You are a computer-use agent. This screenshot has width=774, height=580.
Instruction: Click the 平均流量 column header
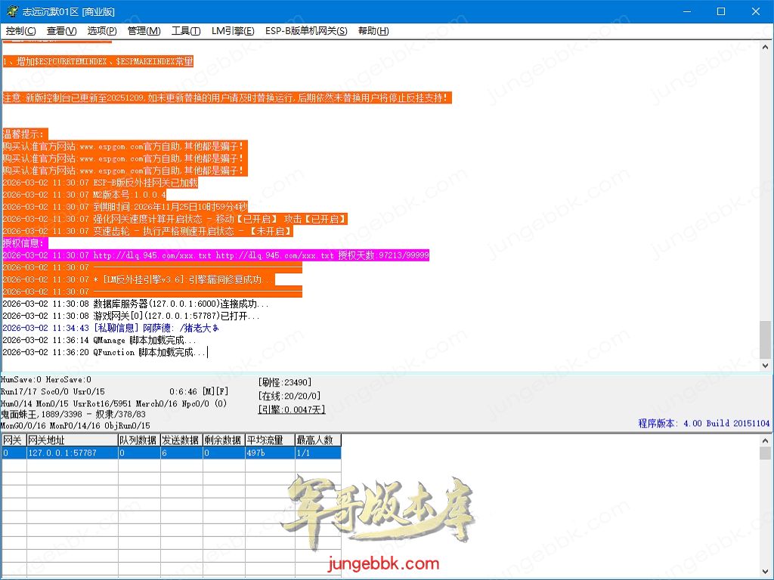click(269, 440)
